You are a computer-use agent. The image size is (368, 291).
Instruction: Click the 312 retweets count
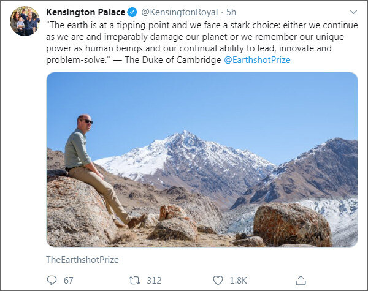[154, 280]
